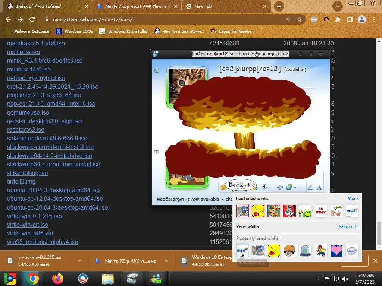This screenshot has width=382, height=286.
Task: Select the dancing boy in red cap wink
Action: (320, 251)
